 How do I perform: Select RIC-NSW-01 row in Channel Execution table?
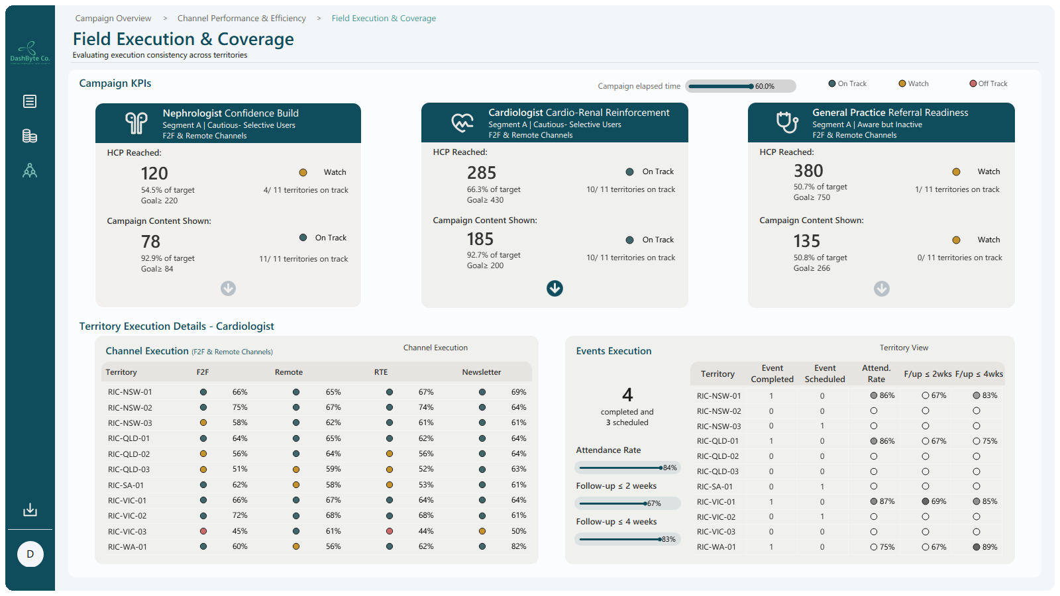coord(317,392)
